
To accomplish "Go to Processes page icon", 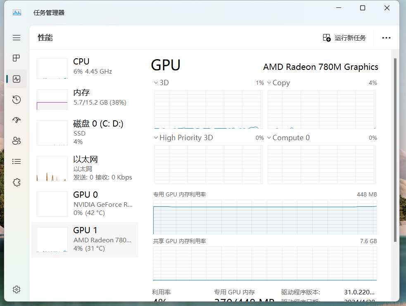I will coord(17,58).
